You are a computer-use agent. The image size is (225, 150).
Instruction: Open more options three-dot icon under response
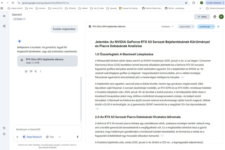click(40, 71)
